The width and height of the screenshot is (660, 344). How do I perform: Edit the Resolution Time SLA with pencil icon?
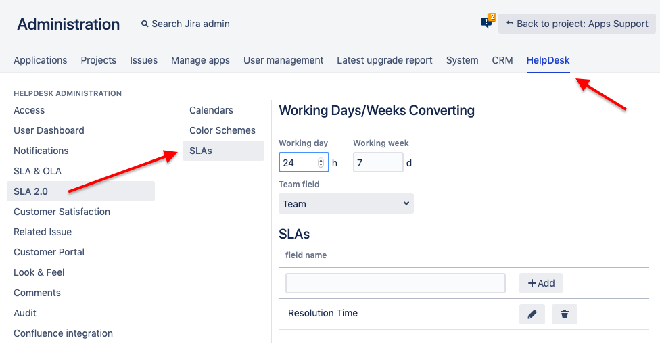(x=532, y=314)
